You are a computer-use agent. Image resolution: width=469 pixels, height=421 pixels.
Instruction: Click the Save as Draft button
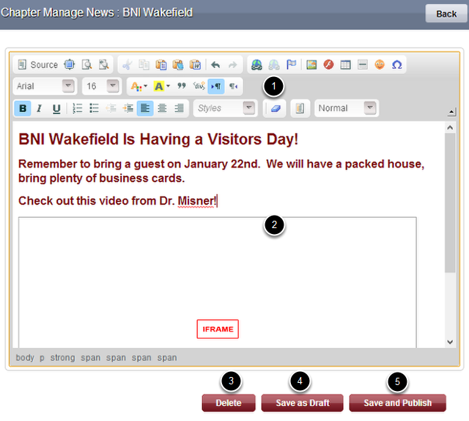click(x=303, y=403)
